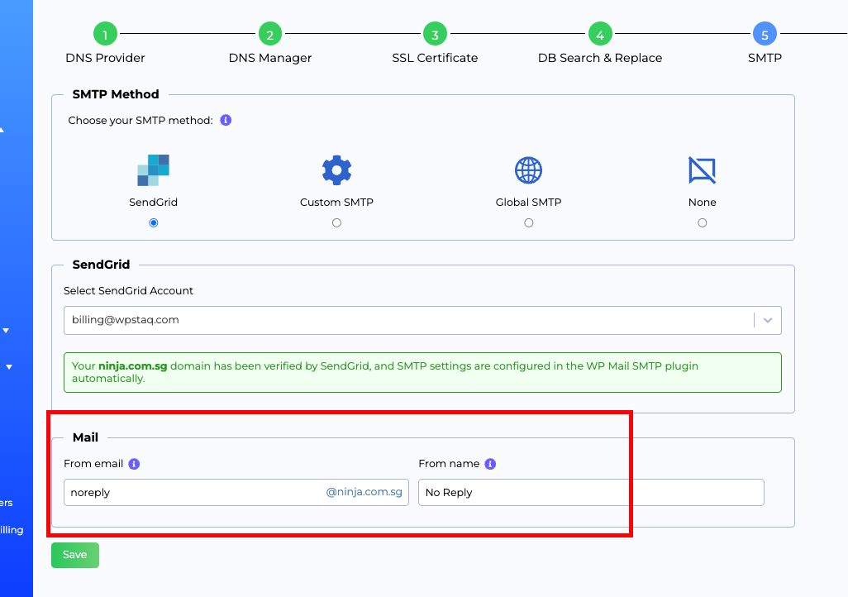The height and width of the screenshot is (597, 848).
Task: Go to step 4 DB Search & Replace
Action: (x=600, y=34)
